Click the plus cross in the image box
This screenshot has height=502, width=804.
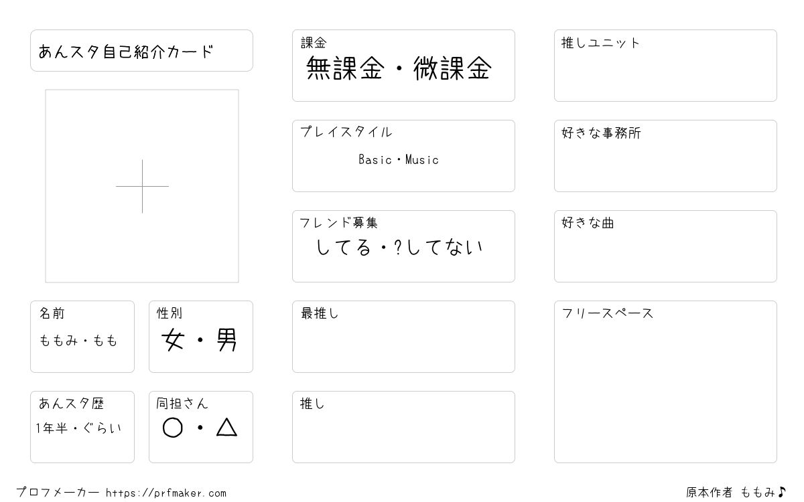pyautogui.click(x=142, y=186)
